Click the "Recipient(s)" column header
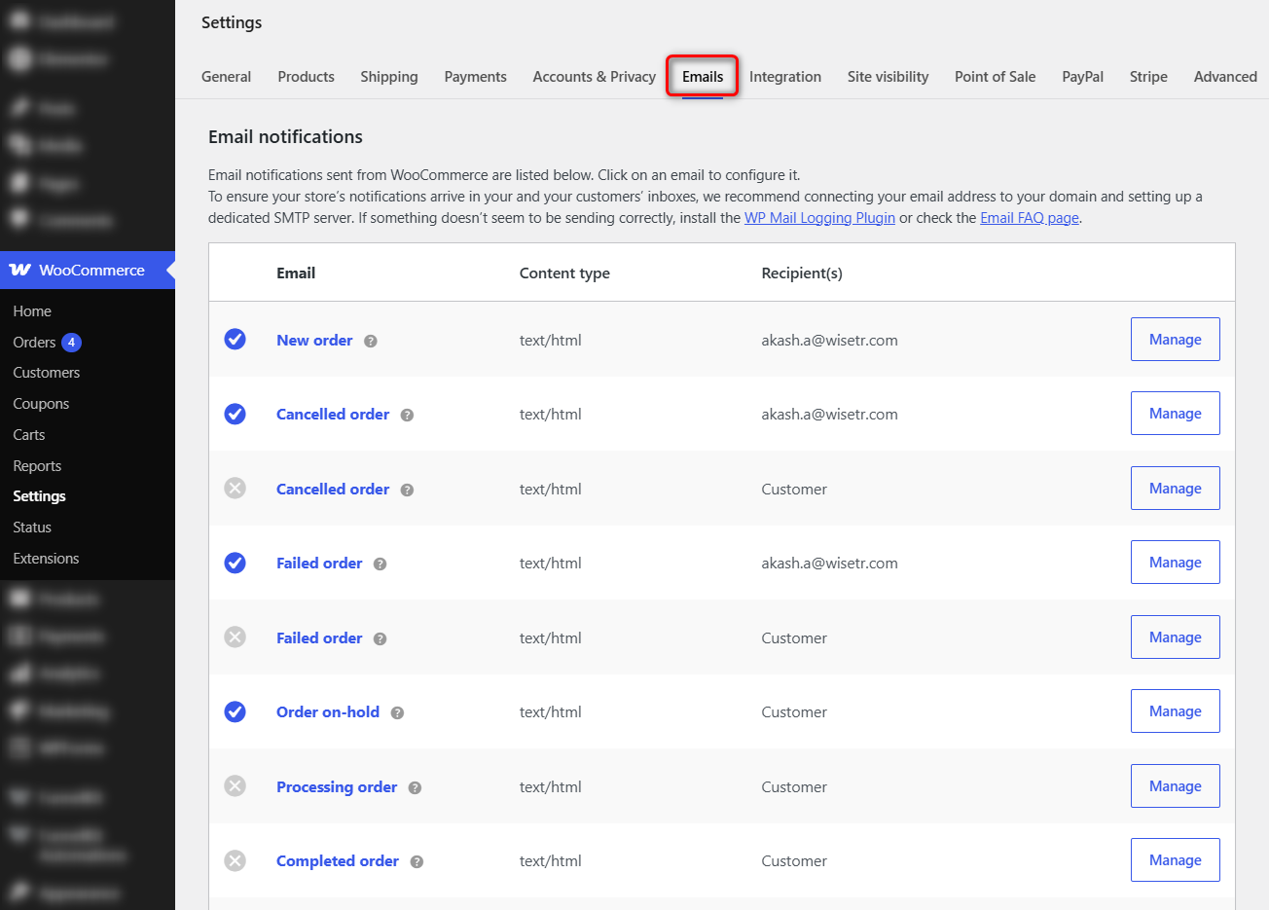1269x910 pixels. [x=802, y=273]
